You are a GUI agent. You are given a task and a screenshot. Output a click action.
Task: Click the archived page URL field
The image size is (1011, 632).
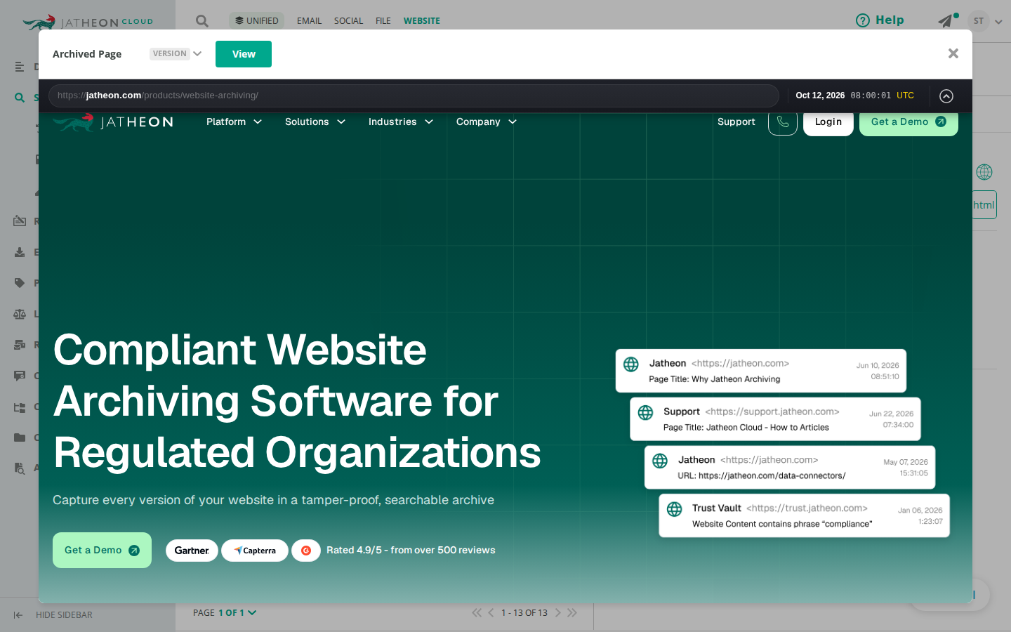[414, 96]
